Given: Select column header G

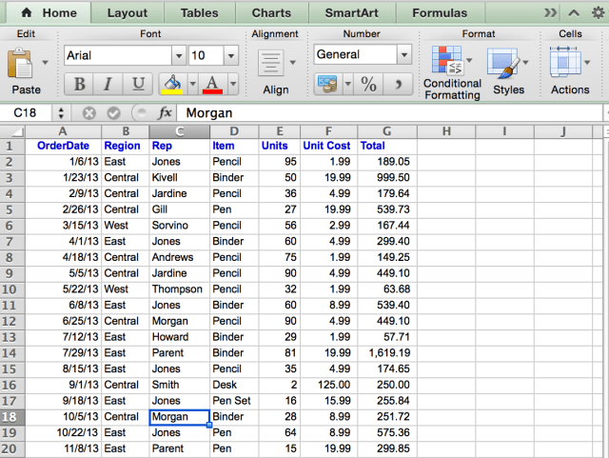Looking at the screenshot, I should [386, 130].
